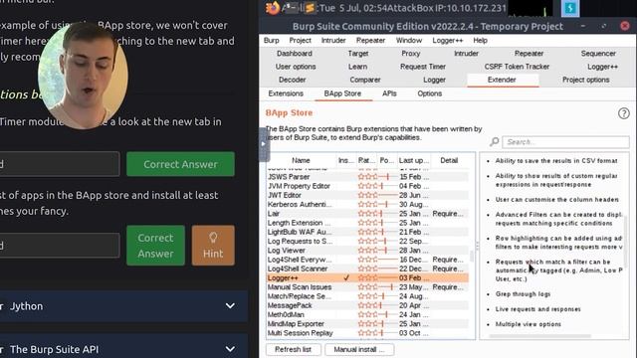The width and height of the screenshot is (637, 358).
Task: Open the Learn tab
Action: pos(358,67)
